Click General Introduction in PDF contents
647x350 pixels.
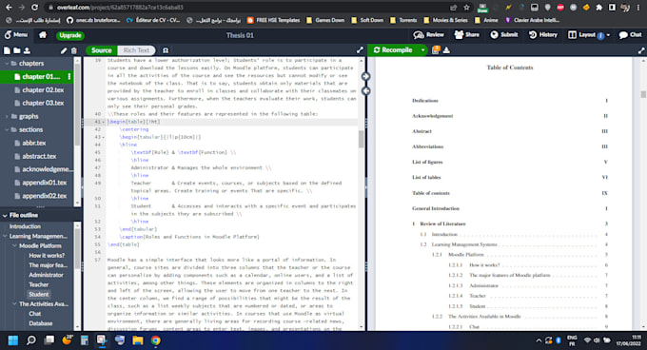point(436,208)
